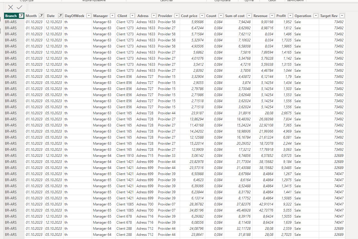Open the Count column dropdown arrow
Image resolution: width=358 pixels, height=239 pixels.
coord(221,16)
